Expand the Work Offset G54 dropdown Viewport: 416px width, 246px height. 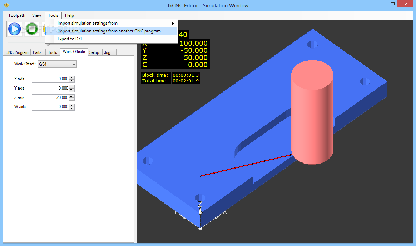click(57, 64)
